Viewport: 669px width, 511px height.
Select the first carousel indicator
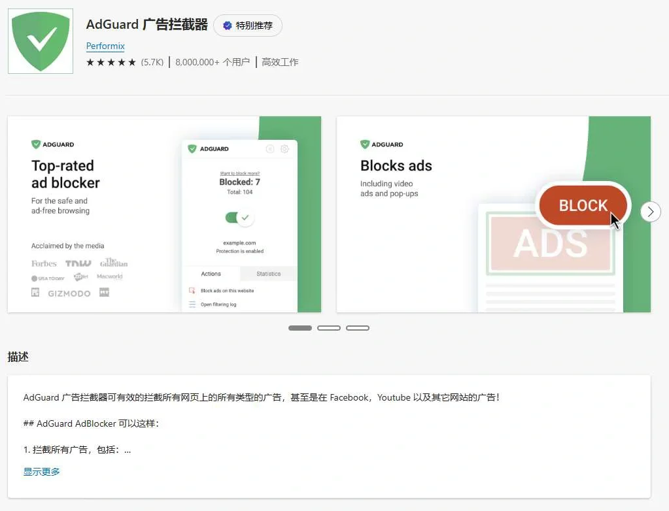click(x=300, y=328)
